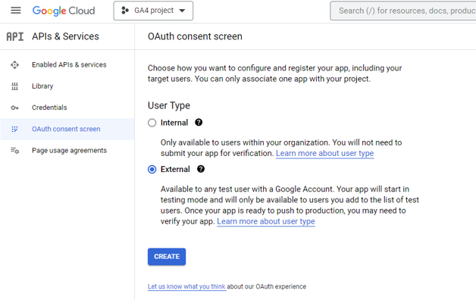Select the Internal user type radio
The height and width of the screenshot is (300, 476).
(x=152, y=123)
